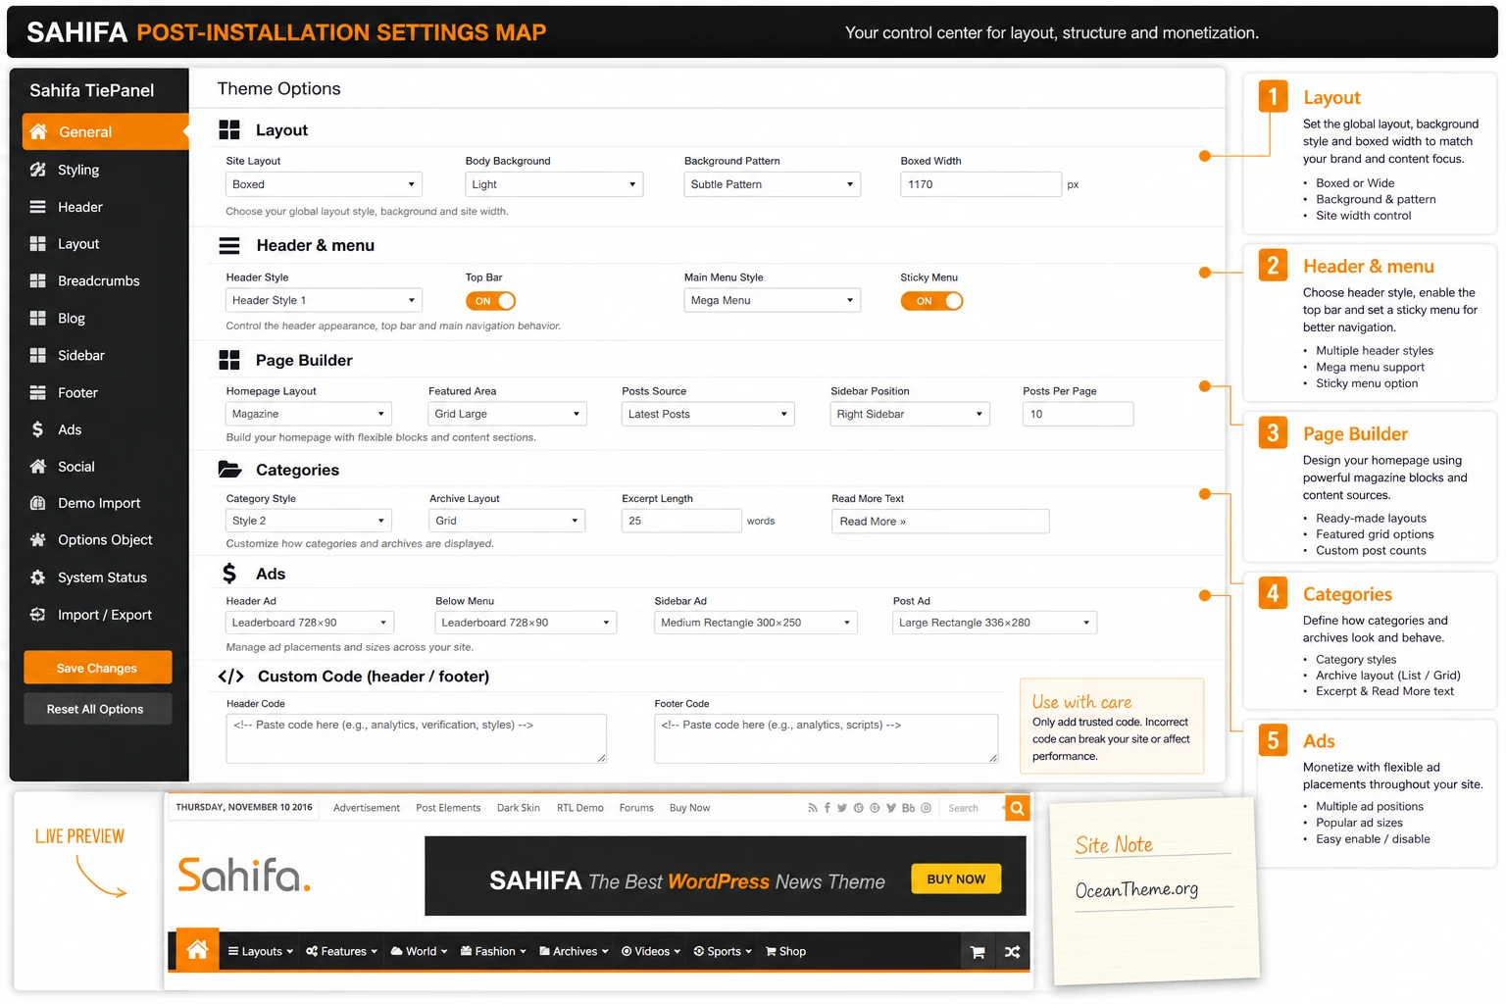Click the Facebook icon in preview top bar
The height and width of the screenshot is (1004, 1506).
click(x=828, y=808)
